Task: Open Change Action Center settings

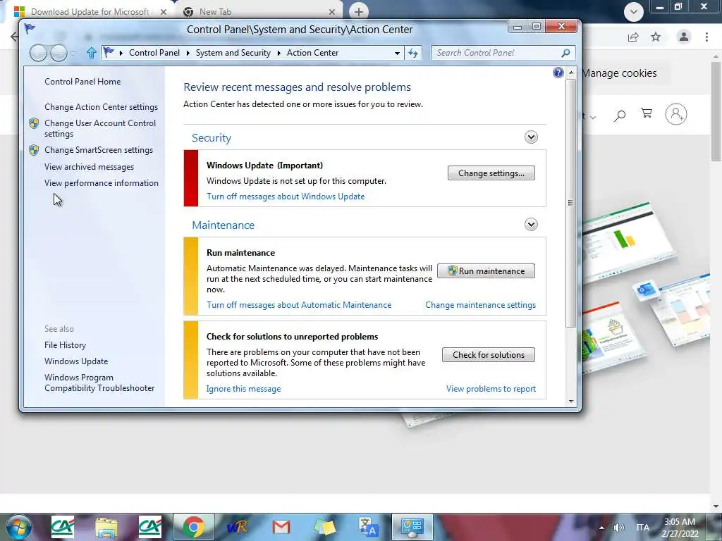Action: pos(102,107)
